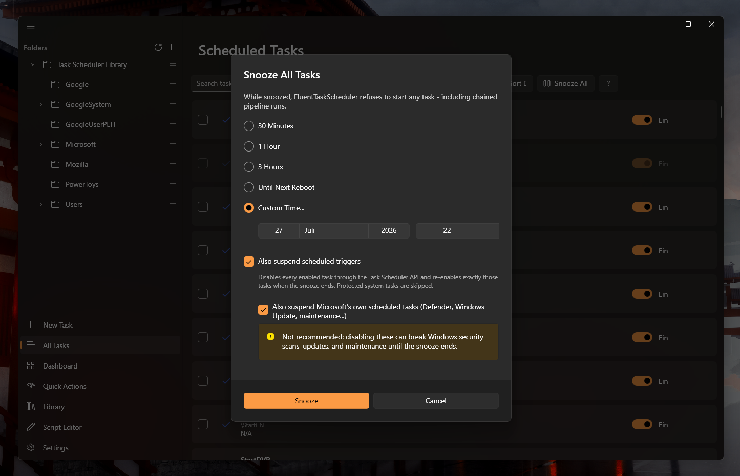Click the handle icon on the GoogleUserPEH row
The width and height of the screenshot is (740, 476).
pyautogui.click(x=173, y=124)
